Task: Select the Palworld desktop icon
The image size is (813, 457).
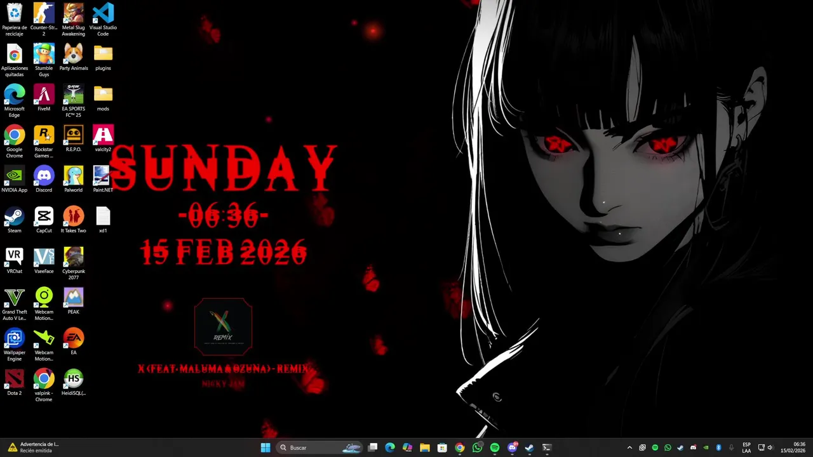Action: pyautogui.click(x=73, y=179)
